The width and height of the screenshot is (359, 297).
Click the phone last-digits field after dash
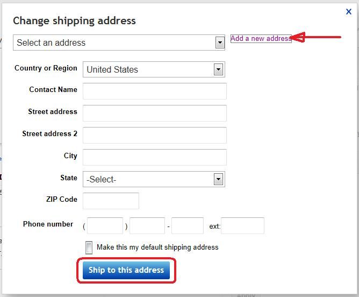tap(187, 226)
